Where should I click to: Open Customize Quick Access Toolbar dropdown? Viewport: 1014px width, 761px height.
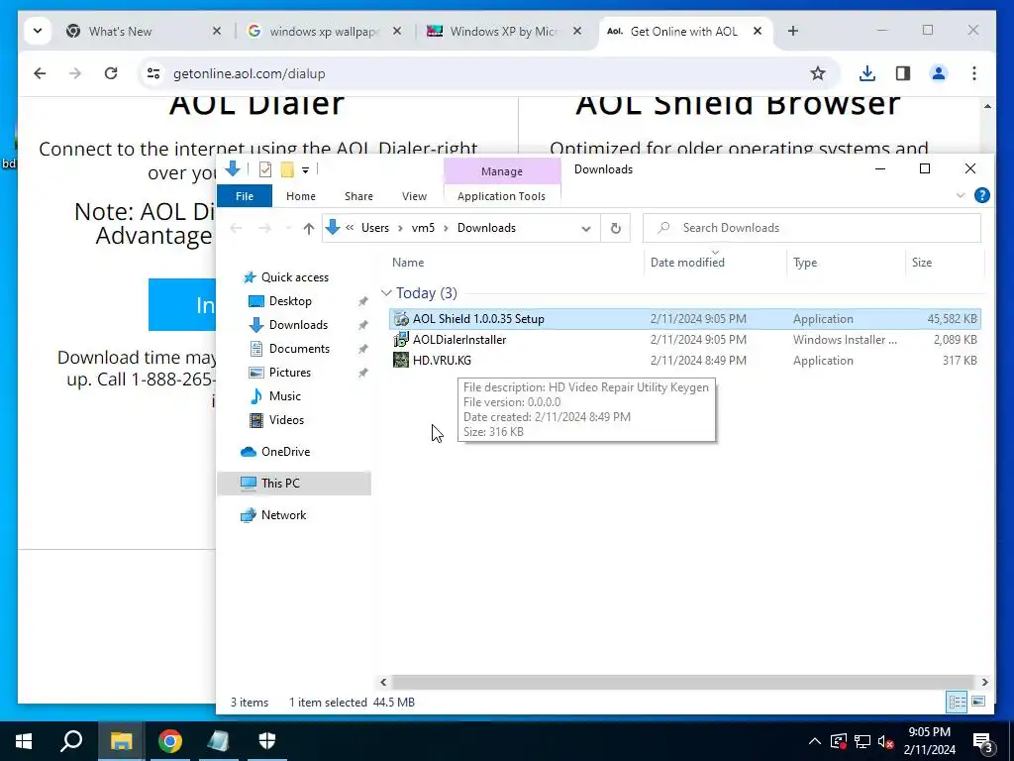pos(305,170)
